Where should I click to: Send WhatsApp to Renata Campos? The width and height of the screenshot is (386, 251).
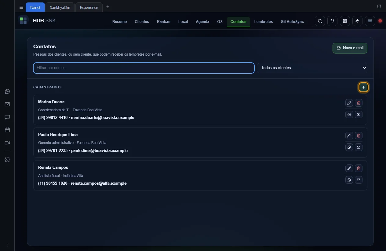click(349, 180)
